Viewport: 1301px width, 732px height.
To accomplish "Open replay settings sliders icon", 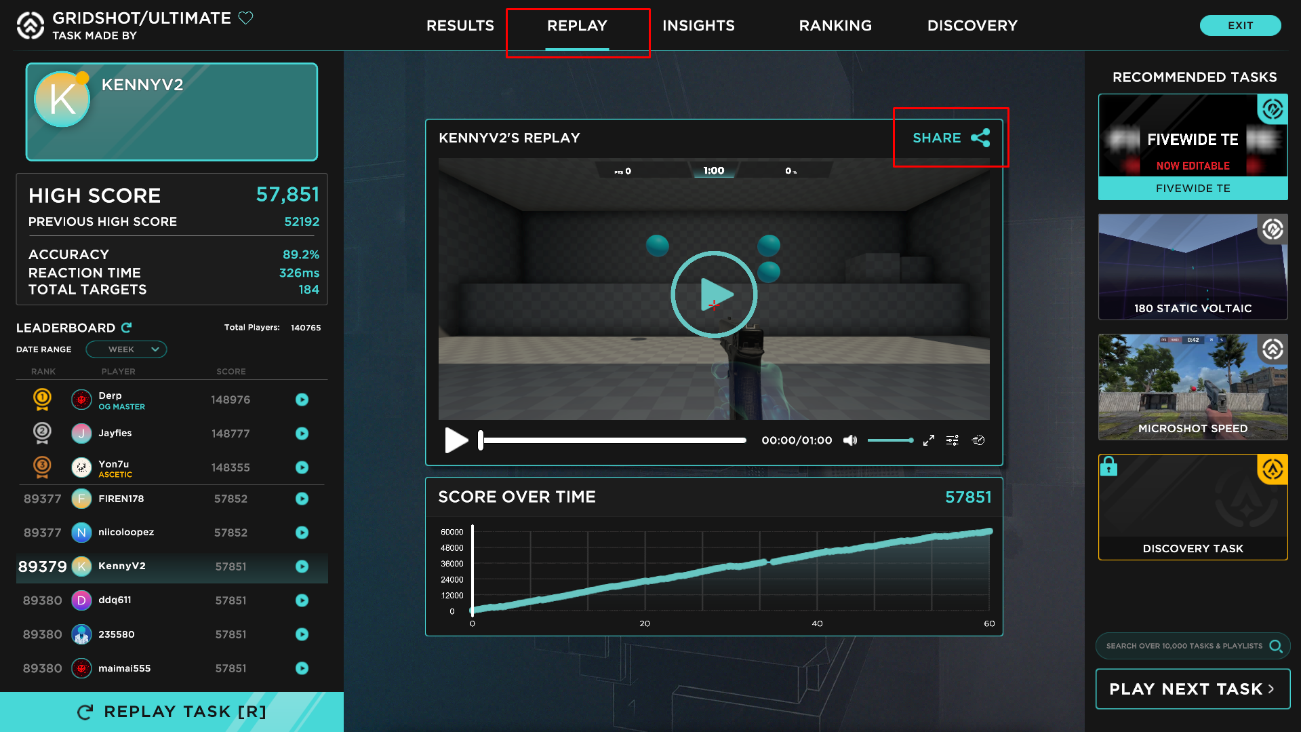I will tap(953, 440).
